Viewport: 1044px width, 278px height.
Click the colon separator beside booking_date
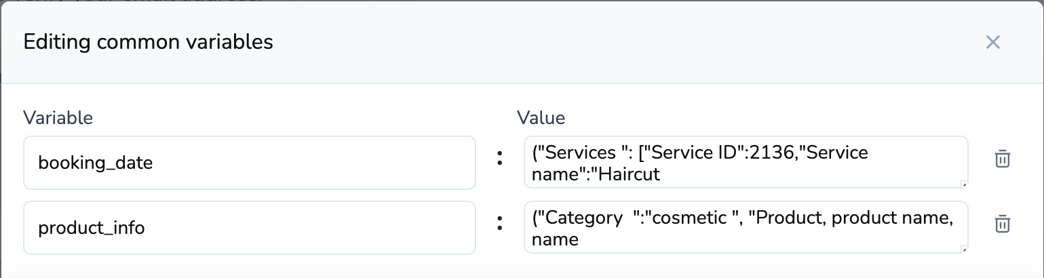[500, 159]
